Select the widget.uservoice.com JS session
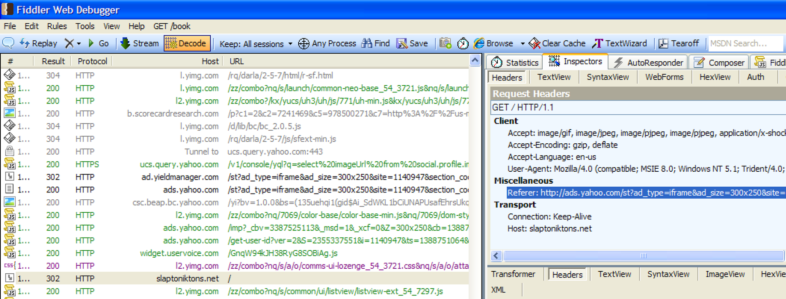This screenshot has width=786, height=299. [x=235, y=253]
